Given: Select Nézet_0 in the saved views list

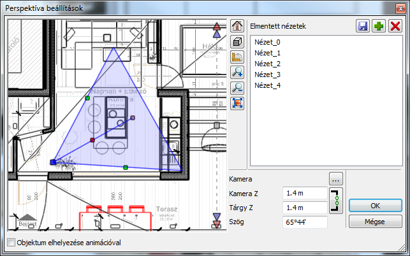Looking at the screenshot, I should 267,42.
